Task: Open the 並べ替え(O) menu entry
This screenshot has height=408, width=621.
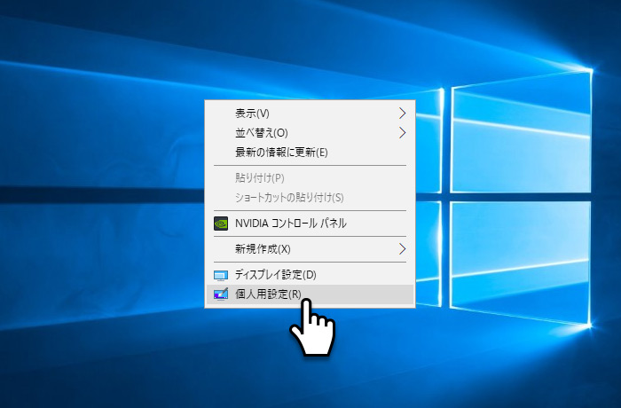Action: tap(310, 133)
